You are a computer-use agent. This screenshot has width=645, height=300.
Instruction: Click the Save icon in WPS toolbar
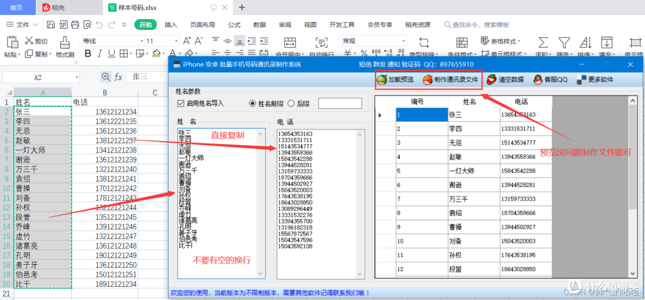tap(51, 25)
